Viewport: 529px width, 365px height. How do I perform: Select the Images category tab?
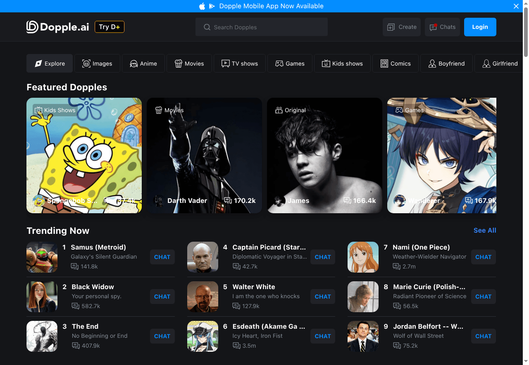point(97,64)
